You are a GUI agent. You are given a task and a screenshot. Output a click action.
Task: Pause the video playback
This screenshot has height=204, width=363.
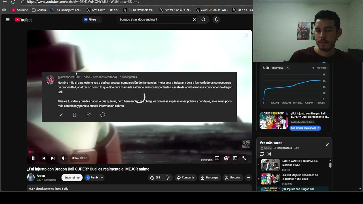(33, 158)
